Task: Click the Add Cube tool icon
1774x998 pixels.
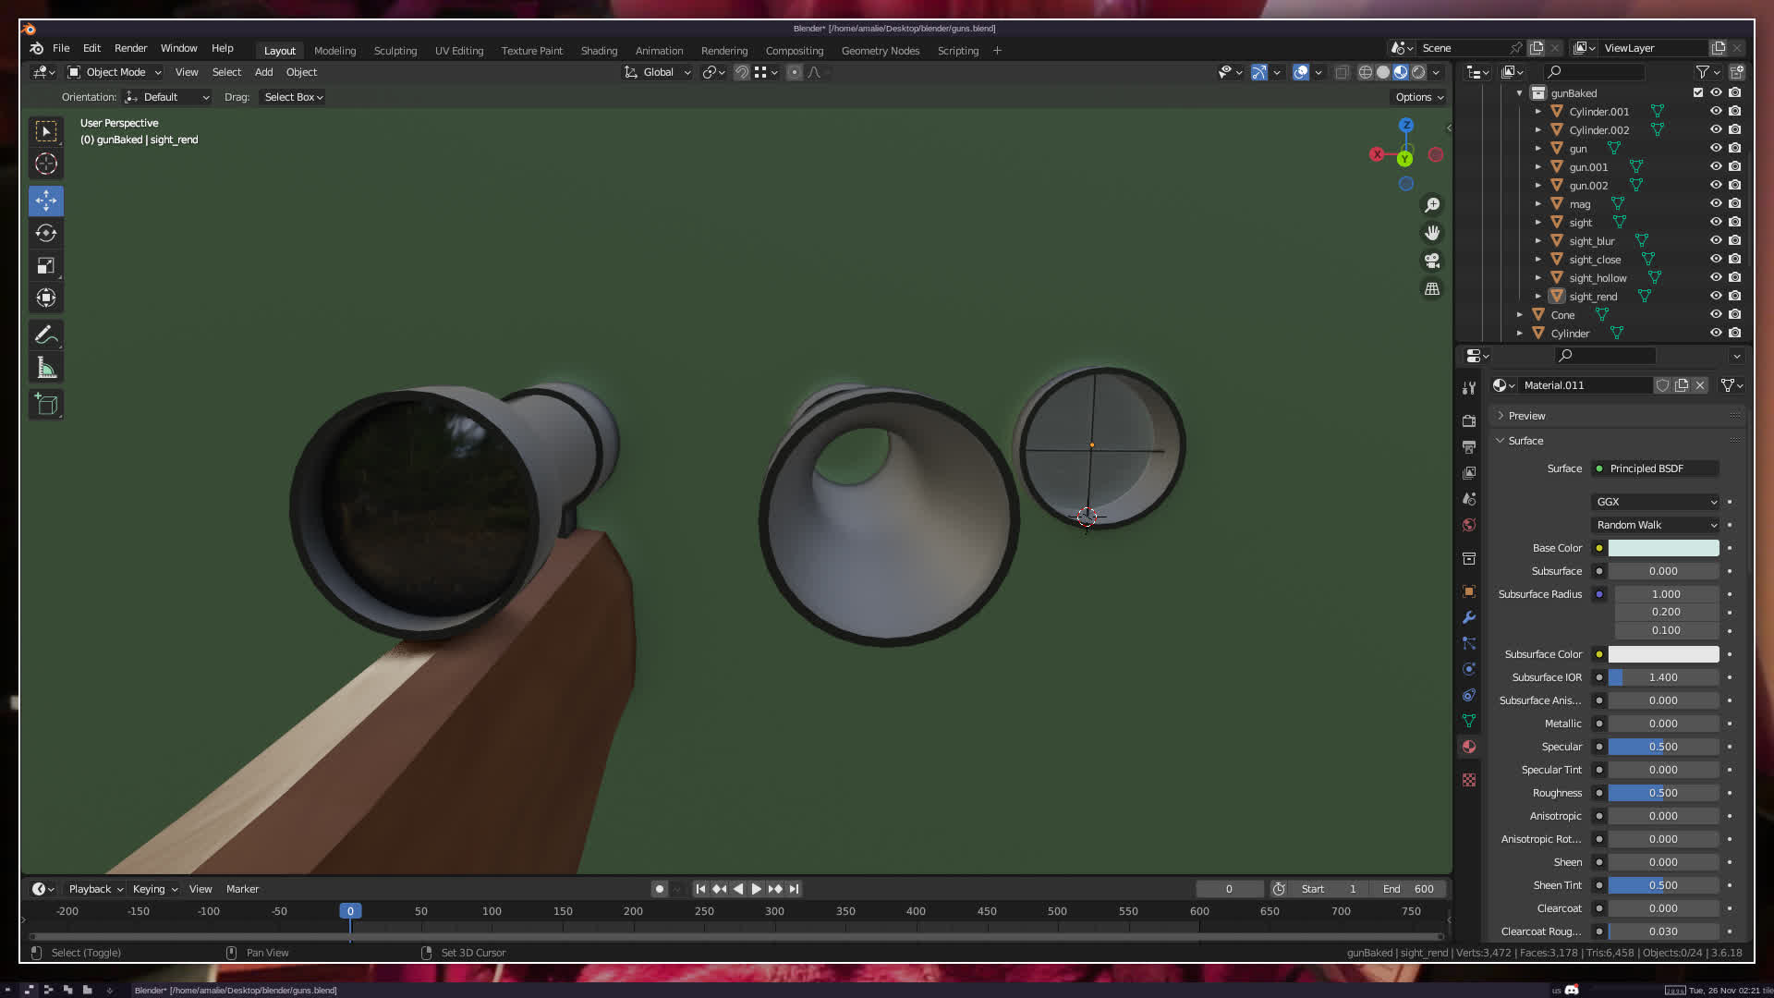Action: (46, 404)
